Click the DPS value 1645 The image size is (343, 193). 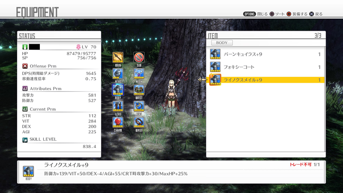[91, 73]
